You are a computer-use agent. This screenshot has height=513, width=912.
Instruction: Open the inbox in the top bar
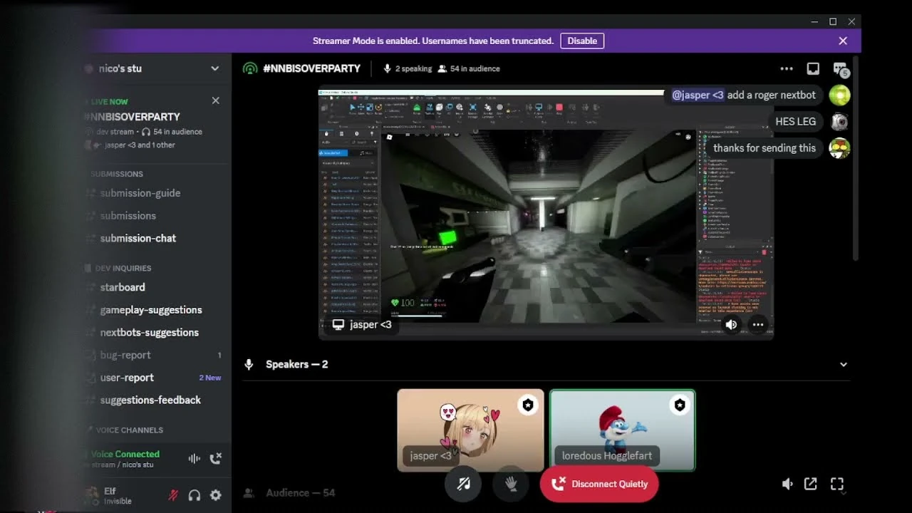click(813, 68)
